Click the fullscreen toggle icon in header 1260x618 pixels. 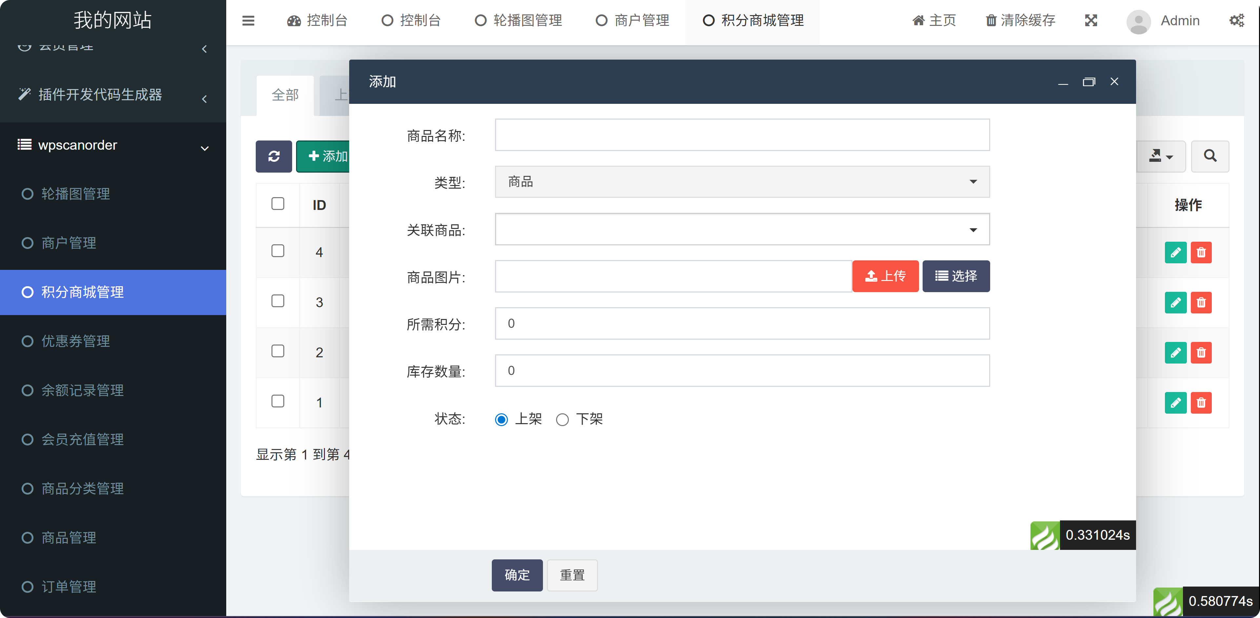tap(1091, 21)
